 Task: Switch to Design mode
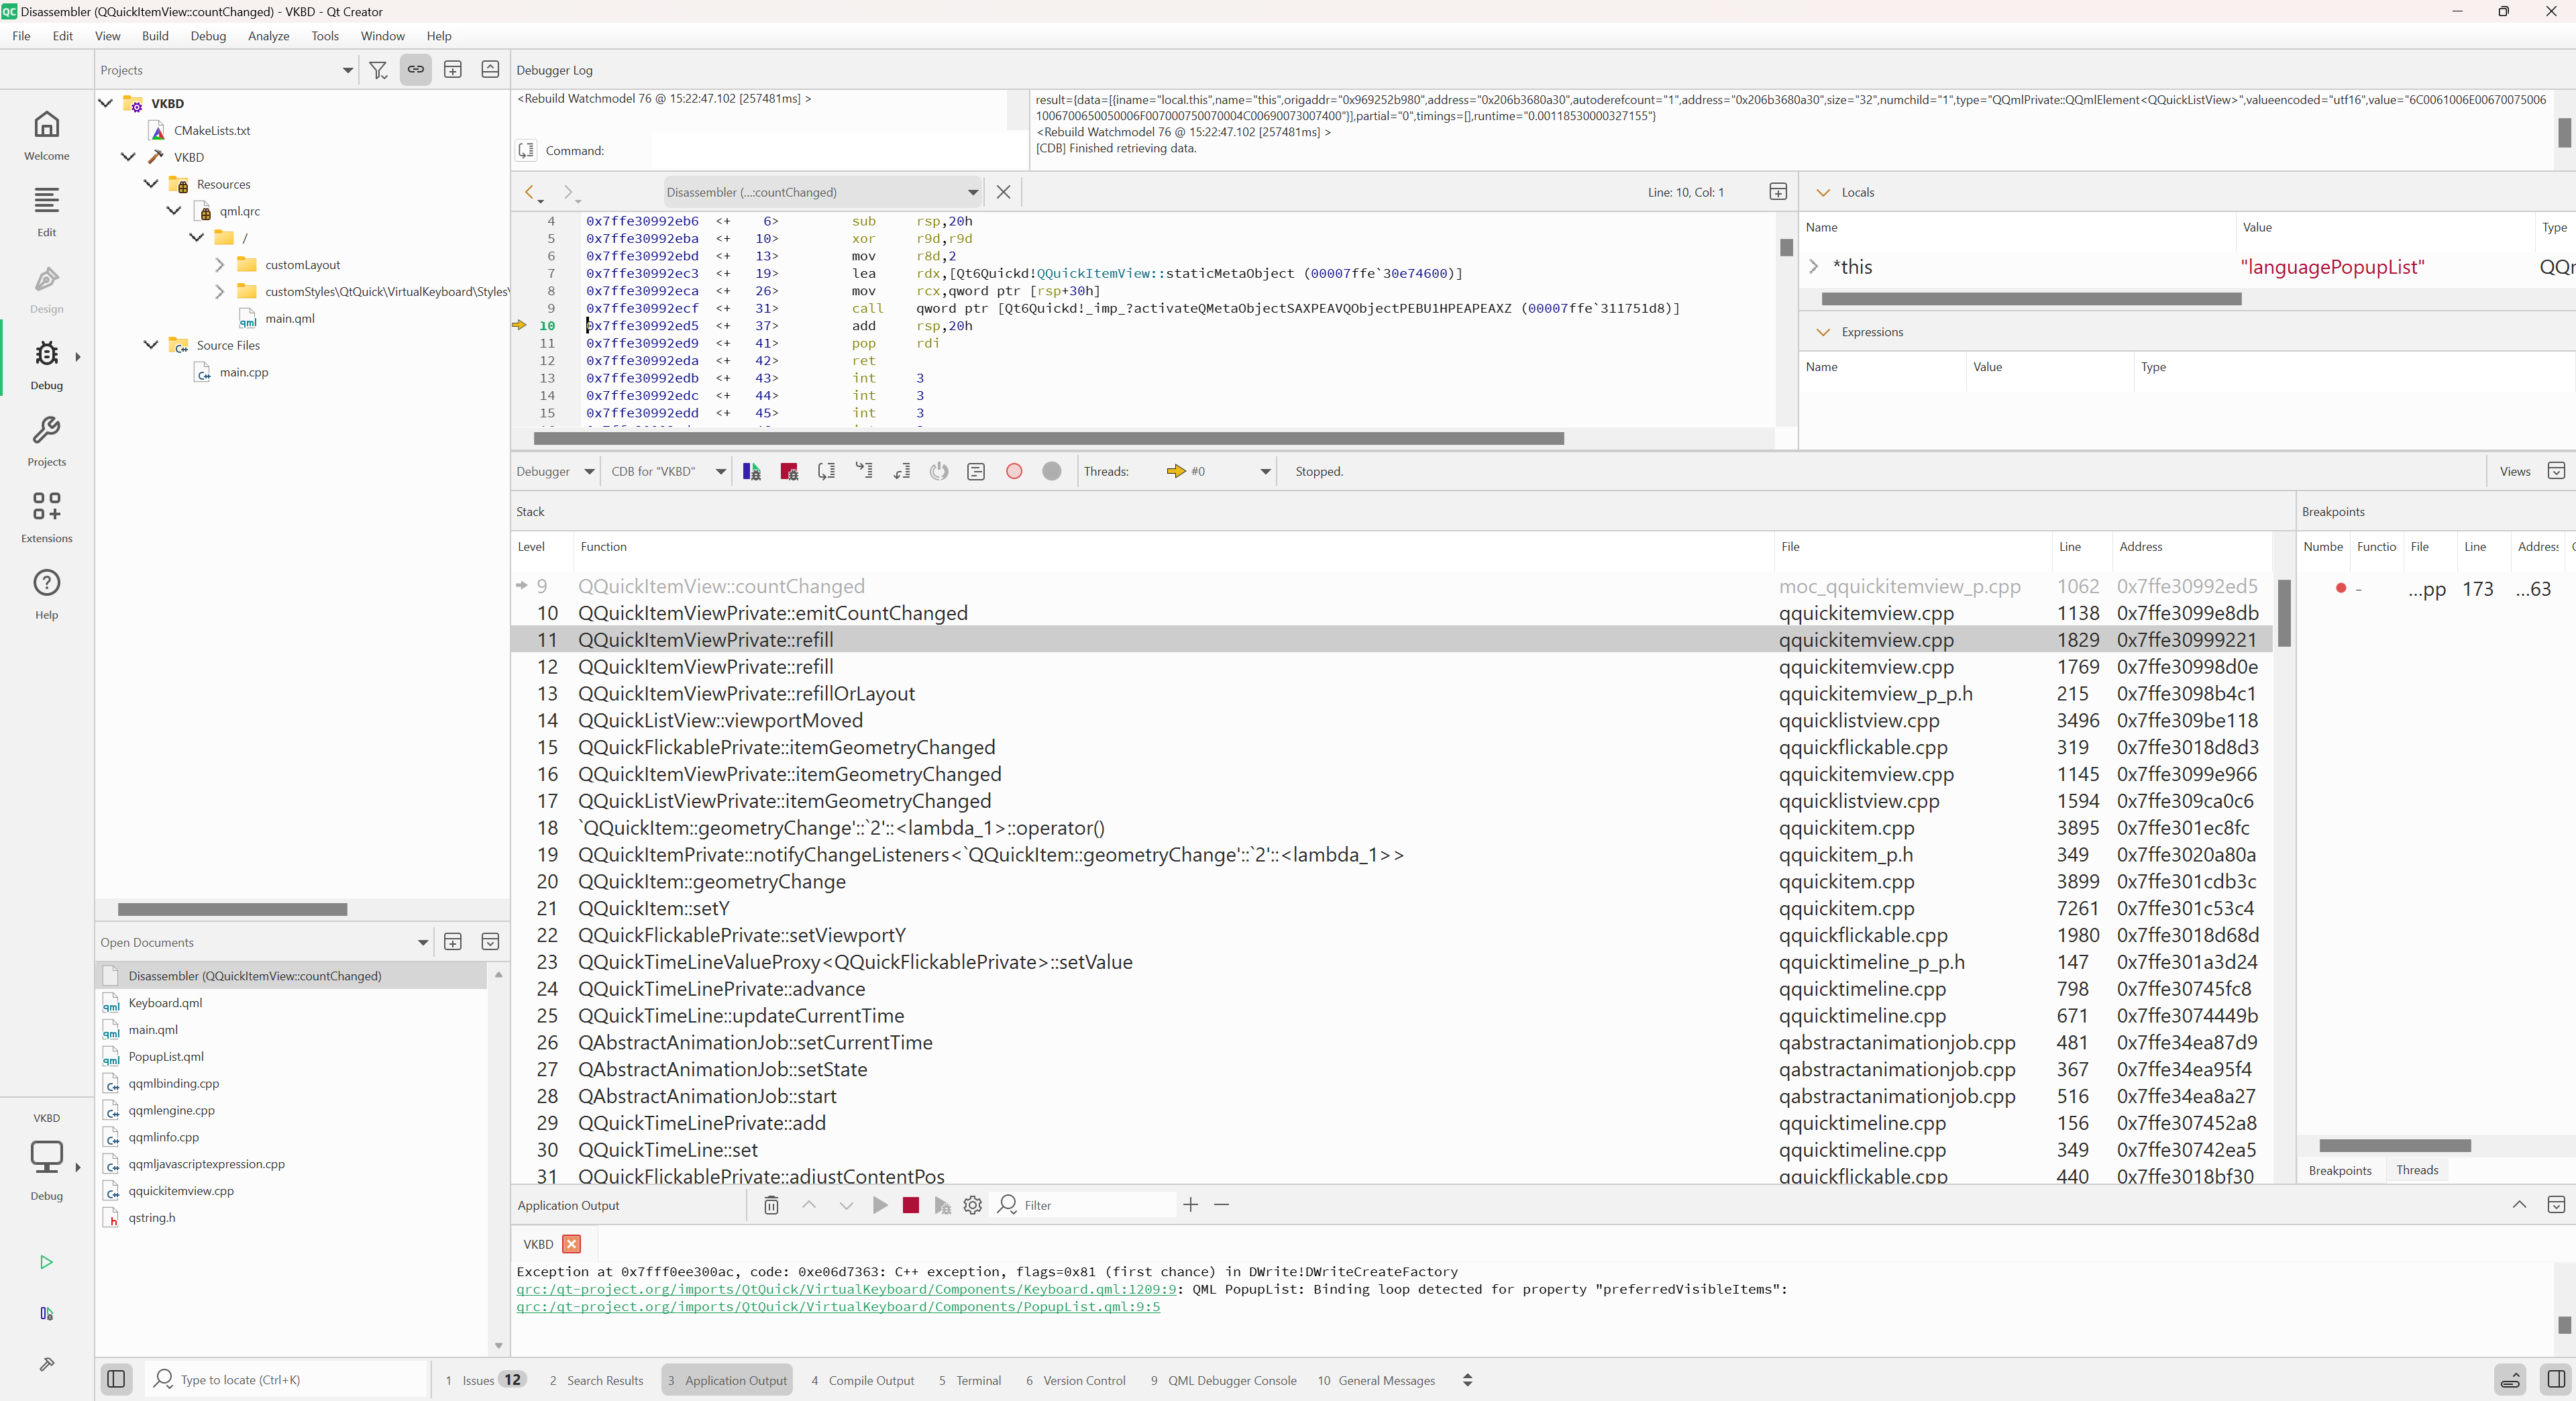tap(46, 289)
